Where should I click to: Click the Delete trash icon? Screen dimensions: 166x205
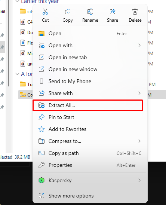135,12
